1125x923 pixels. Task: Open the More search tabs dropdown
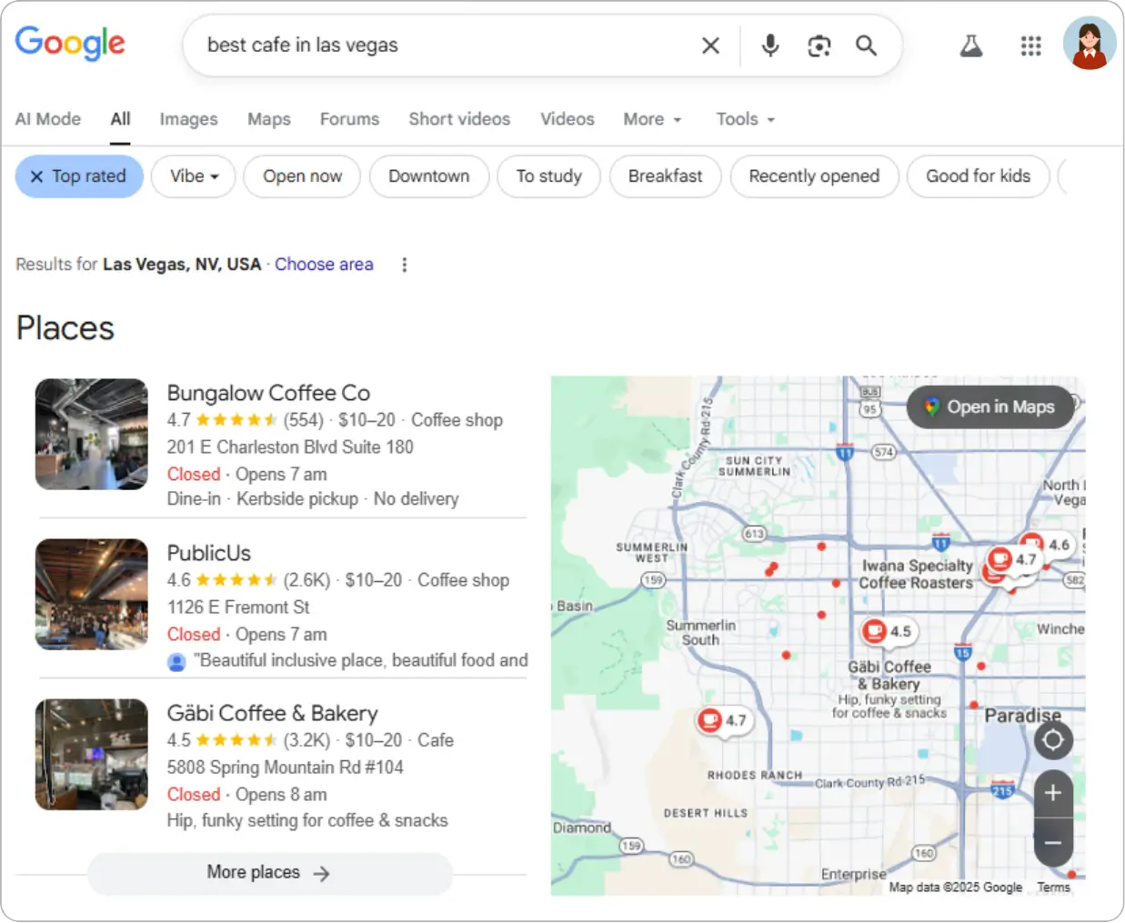point(652,119)
